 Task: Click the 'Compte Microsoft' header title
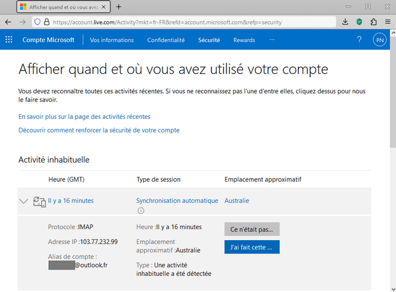(x=48, y=40)
